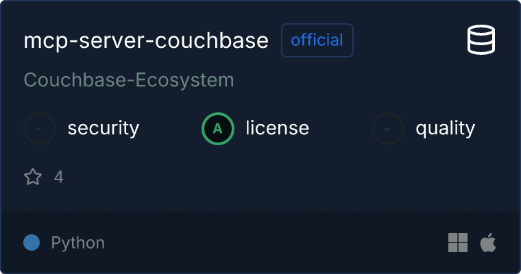The height and width of the screenshot is (274, 521).
Task: Click the database icon on the card
Action: (x=482, y=40)
